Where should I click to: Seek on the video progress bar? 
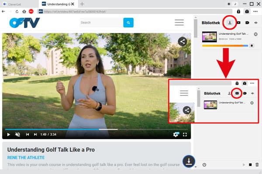point(97,129)
